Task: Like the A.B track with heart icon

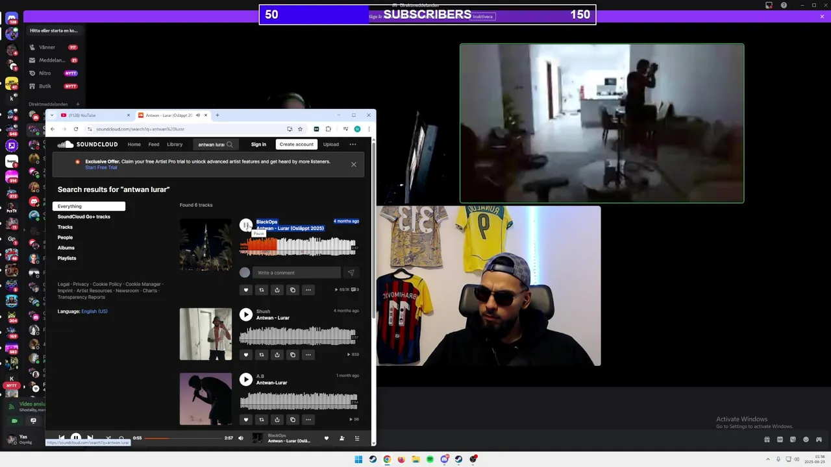Action: coord(245,420)
